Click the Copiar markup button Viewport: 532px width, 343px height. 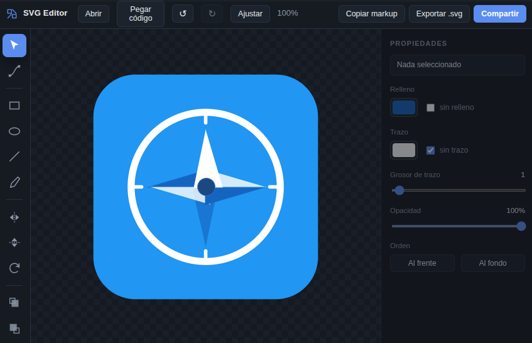click(371, 14)
